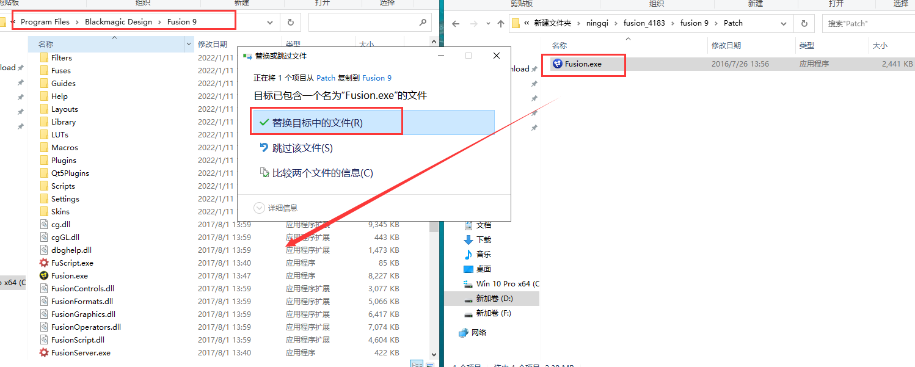Click the red gear FuScript.exe icon
The width and height of the screenshot is (915, 367).
44,263
